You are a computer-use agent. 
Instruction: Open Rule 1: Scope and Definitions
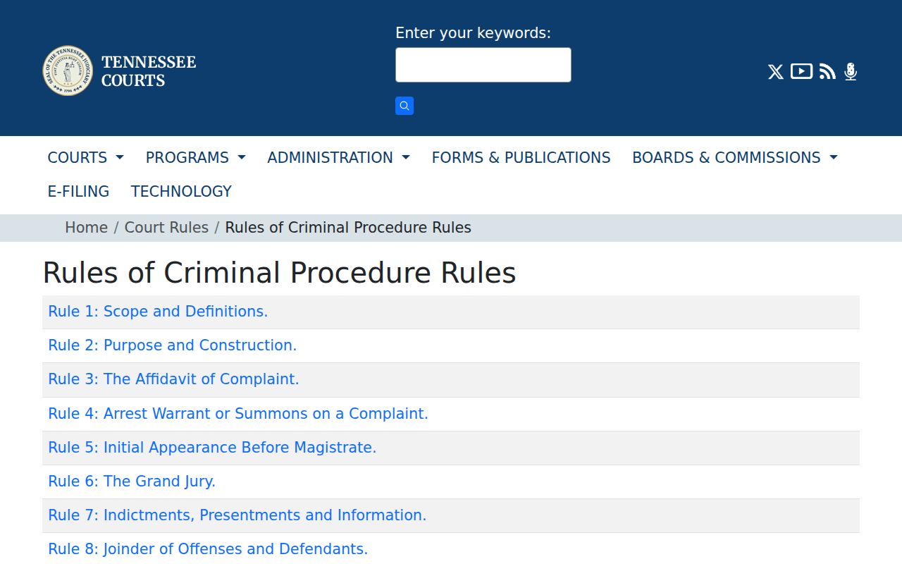[158, 312]
